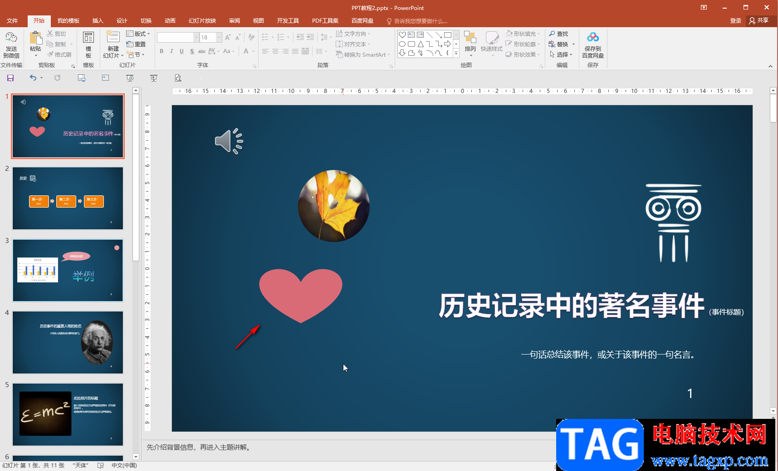The width and height of the screenshot is (778, 471).
Task: Click the Increase Font Size icon
Action: pos(228,38)
